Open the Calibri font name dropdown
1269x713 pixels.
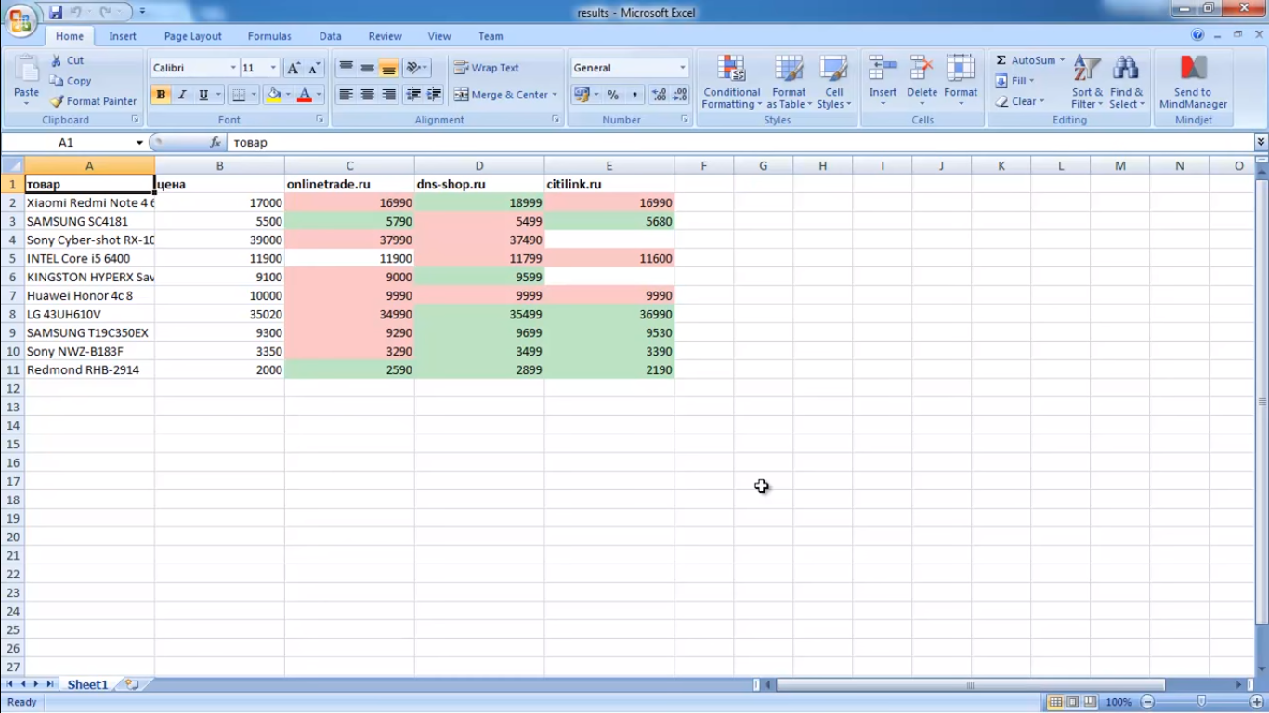[233, 68]
